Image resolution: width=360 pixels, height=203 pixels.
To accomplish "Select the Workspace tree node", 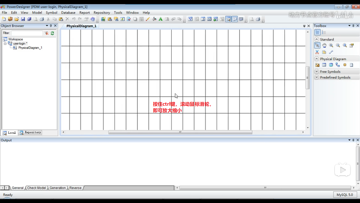I will (x=15, y=39).
